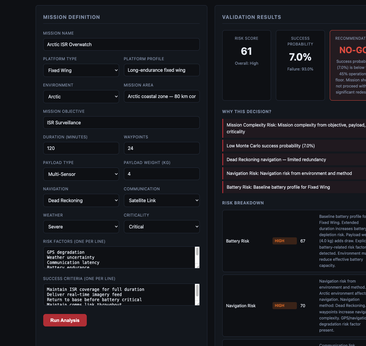The width and height of the screenshot is (366, 346).
Task: Click the NO-GO recommendation card
Action: point(348,65)
